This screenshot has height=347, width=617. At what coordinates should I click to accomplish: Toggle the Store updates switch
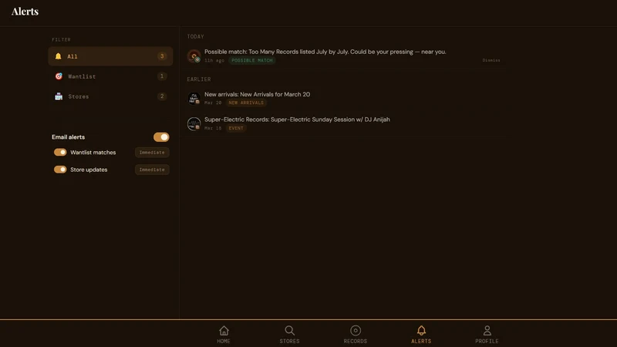click(x=60, y=170)
